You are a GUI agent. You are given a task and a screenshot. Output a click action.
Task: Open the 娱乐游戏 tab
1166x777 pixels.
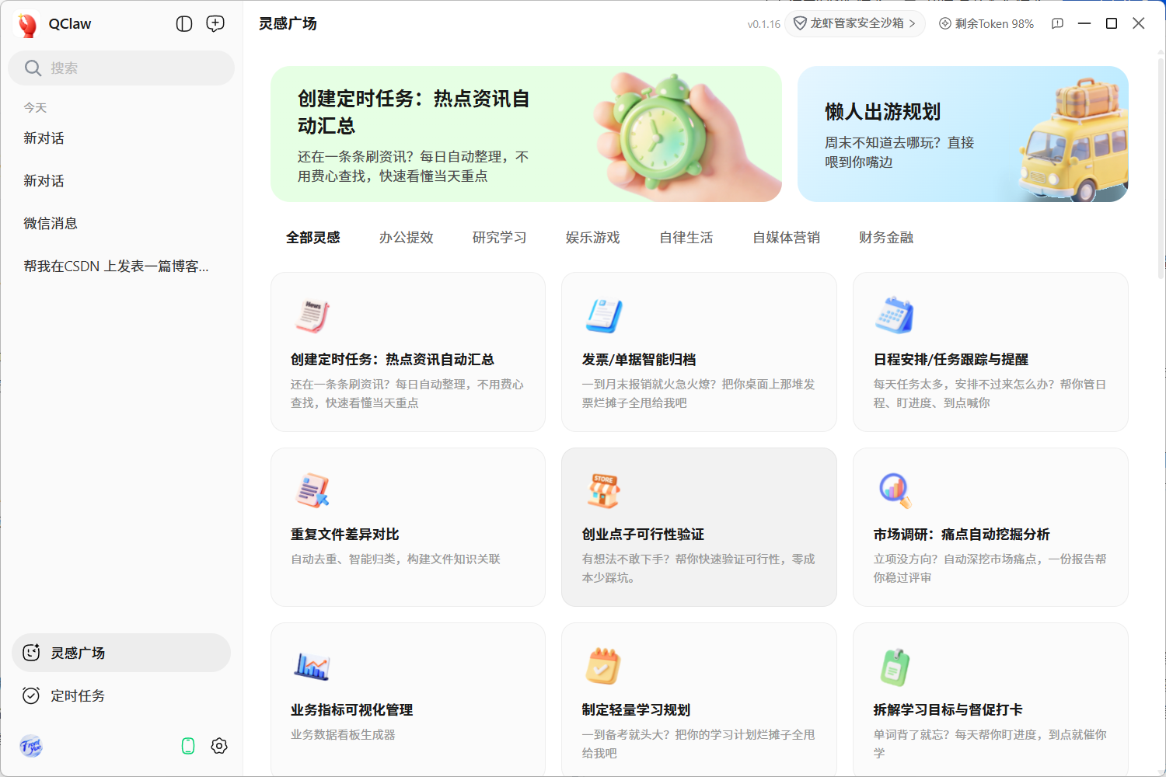[593, 238]
